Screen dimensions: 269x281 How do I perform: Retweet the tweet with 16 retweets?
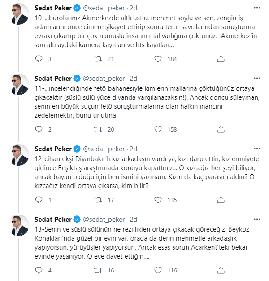(98, 270)
